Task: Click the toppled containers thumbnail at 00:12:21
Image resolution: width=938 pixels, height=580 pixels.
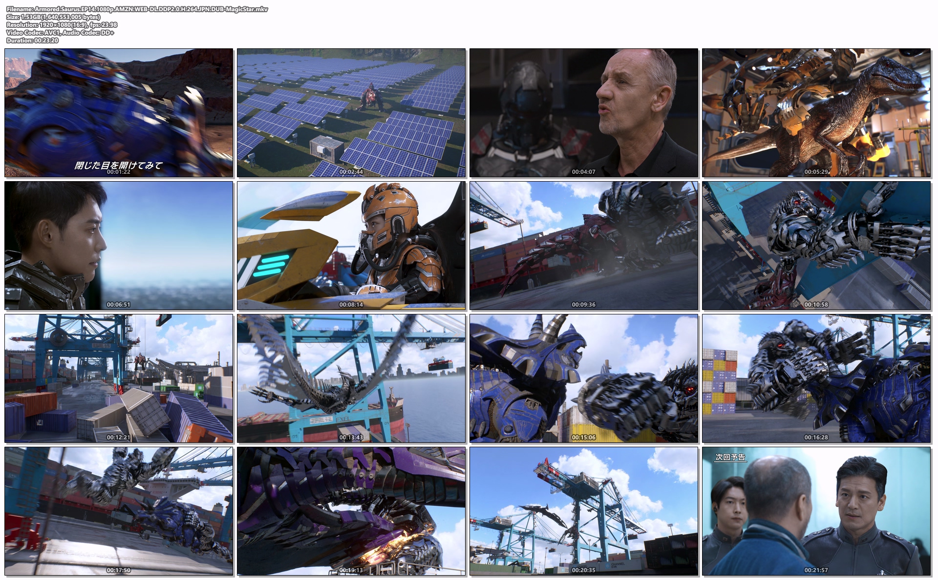Action: pyautogui.click(x=119, y=378)
